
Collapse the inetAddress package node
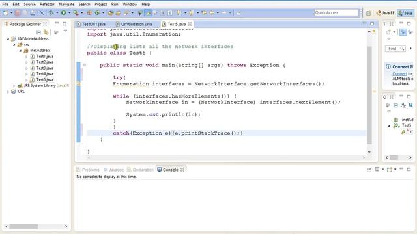tap(20, 51)
